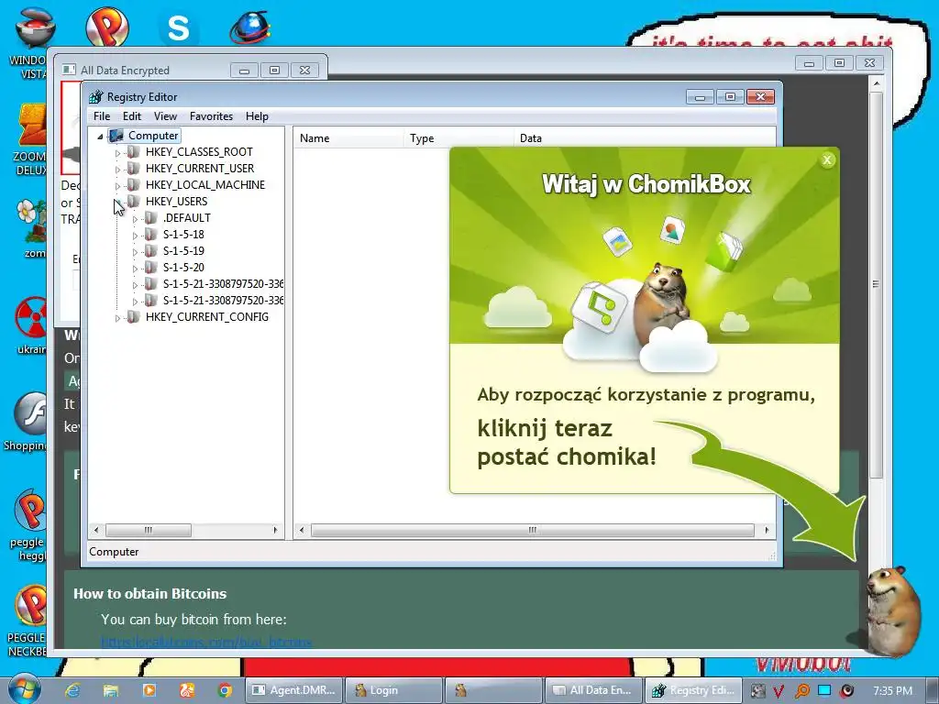Click the ChomikBox hamster character in corner
The image size is (939, 704).
click(x=893, y=610)
